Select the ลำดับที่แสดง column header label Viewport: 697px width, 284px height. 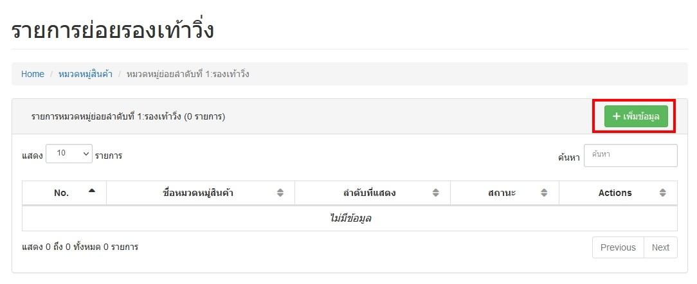(x=370, y=193)
